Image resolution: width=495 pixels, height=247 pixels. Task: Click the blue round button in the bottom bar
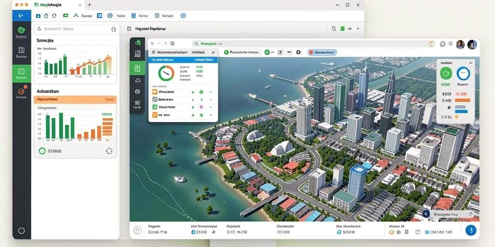(x=471, y=230)
